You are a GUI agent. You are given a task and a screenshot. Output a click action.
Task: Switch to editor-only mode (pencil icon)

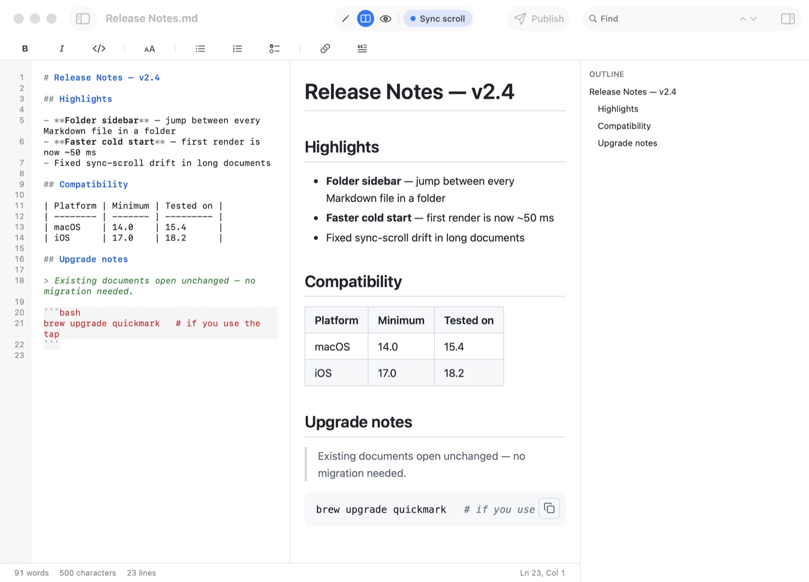[x=346, y=19]
